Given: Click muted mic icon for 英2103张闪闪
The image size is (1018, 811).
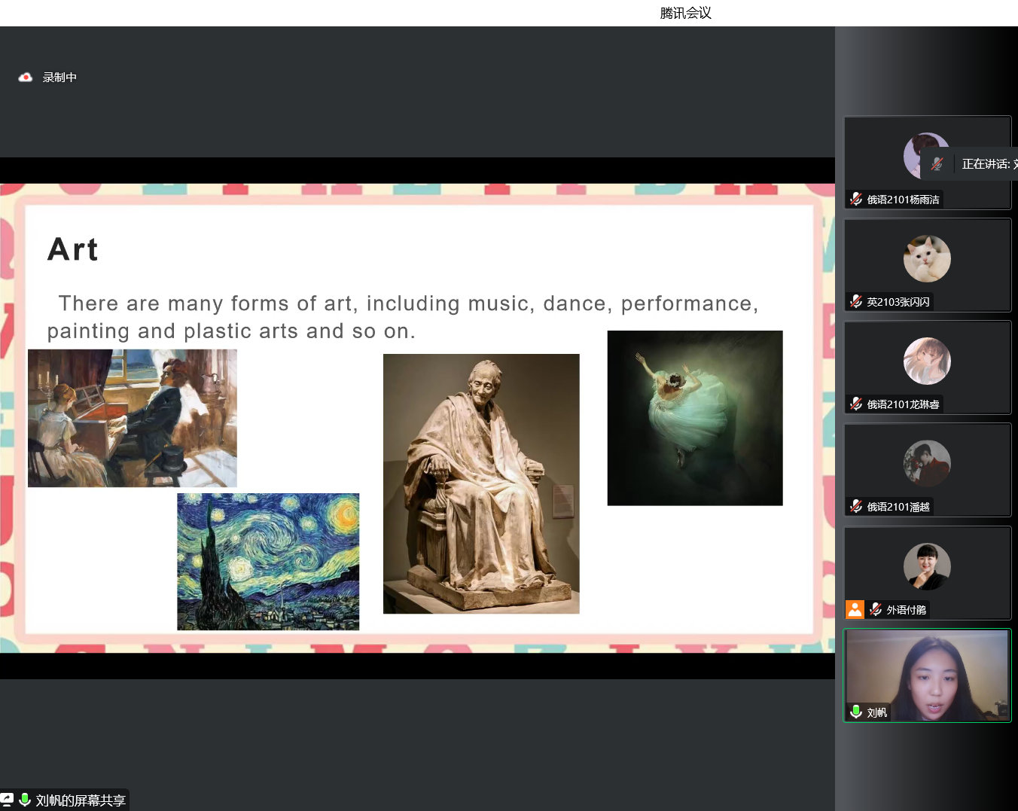Looking at the screenshot, I should (x=856, y=301).
